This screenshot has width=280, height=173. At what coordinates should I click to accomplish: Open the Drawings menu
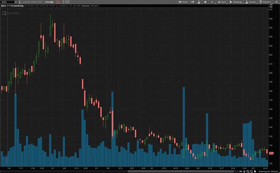click(236, 2)
